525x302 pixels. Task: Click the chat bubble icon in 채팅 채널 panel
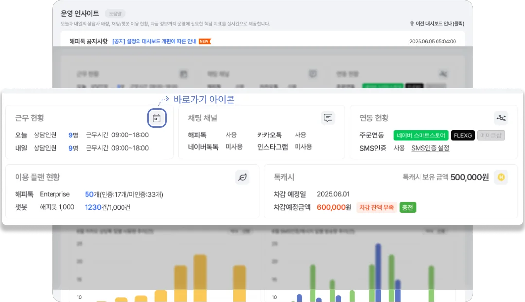(328, 117)
